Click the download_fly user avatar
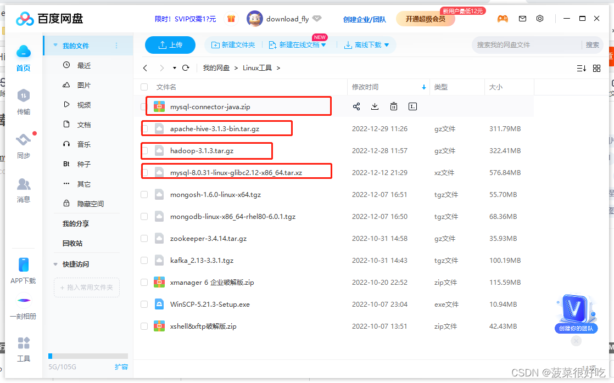614x383 pixels. (254, 19)
